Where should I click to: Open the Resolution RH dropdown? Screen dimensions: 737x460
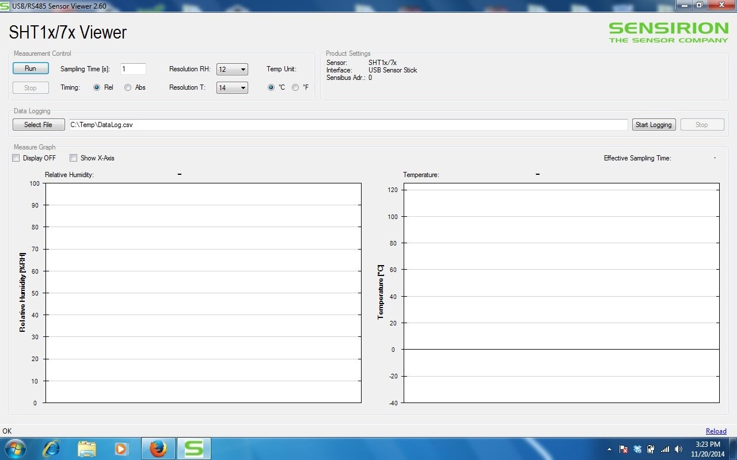click(232, 70)
